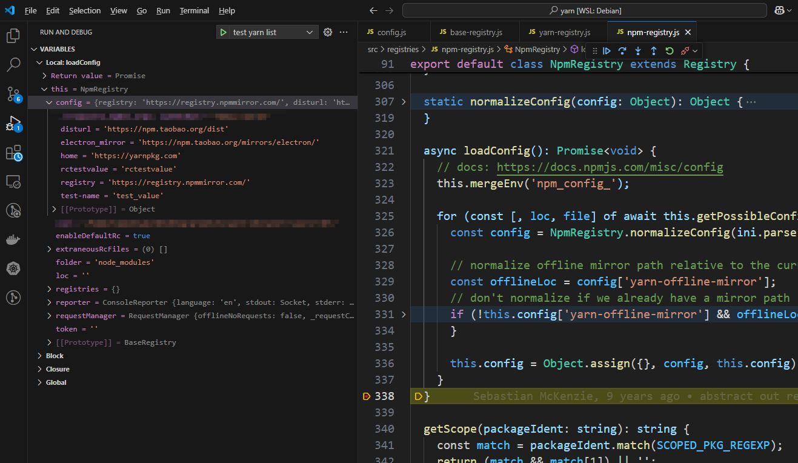798x463 pixels.
Task: Open the git branch search icon above Docker
Action: (x=13, y=210)
